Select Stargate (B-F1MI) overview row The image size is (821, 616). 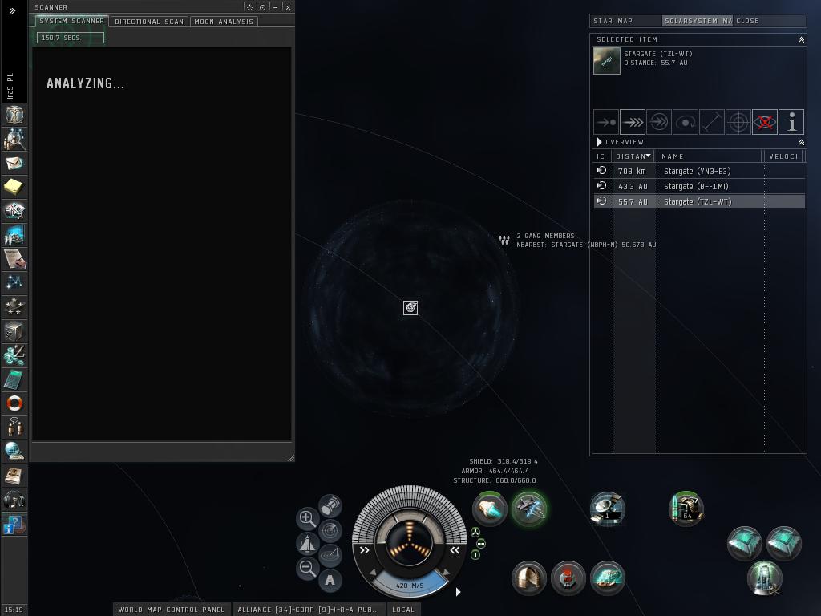tap(699, 186)
